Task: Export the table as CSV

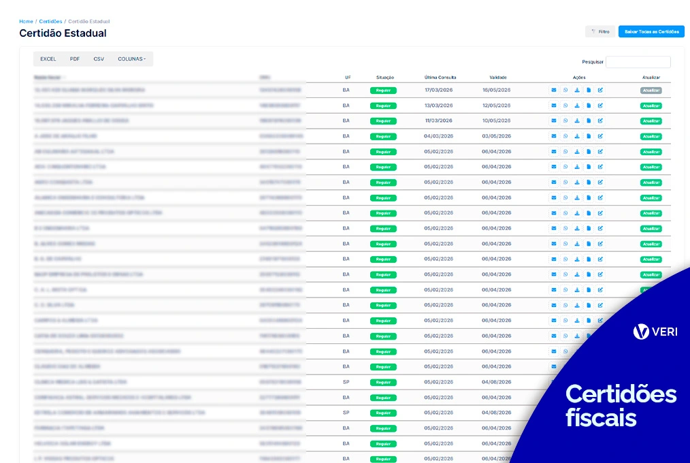Action: (x=98, y=59)
